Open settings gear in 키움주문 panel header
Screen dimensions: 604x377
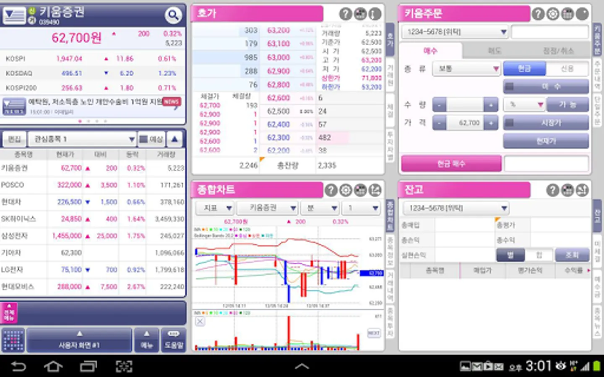[x=553, y=14]
